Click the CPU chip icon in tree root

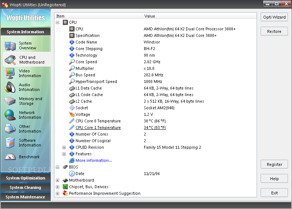coord(65,22)
